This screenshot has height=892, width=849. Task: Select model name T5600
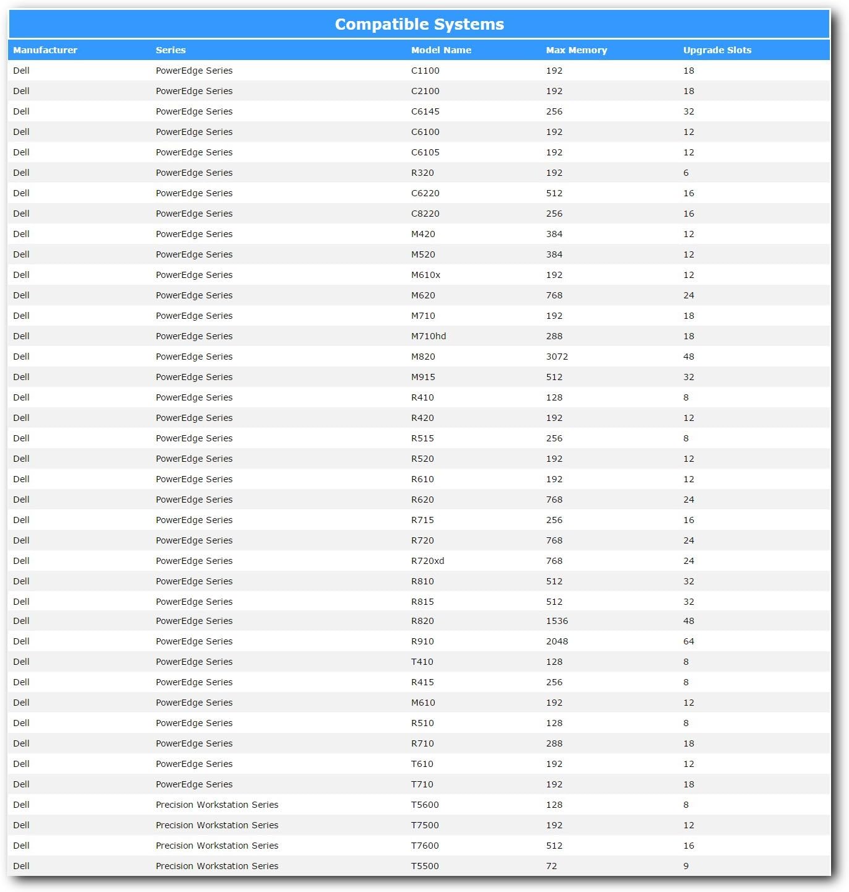click(x=425, y=805)
